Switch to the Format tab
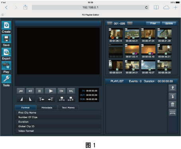This screenshot has width=181, height=149. (x=26, y=108)
